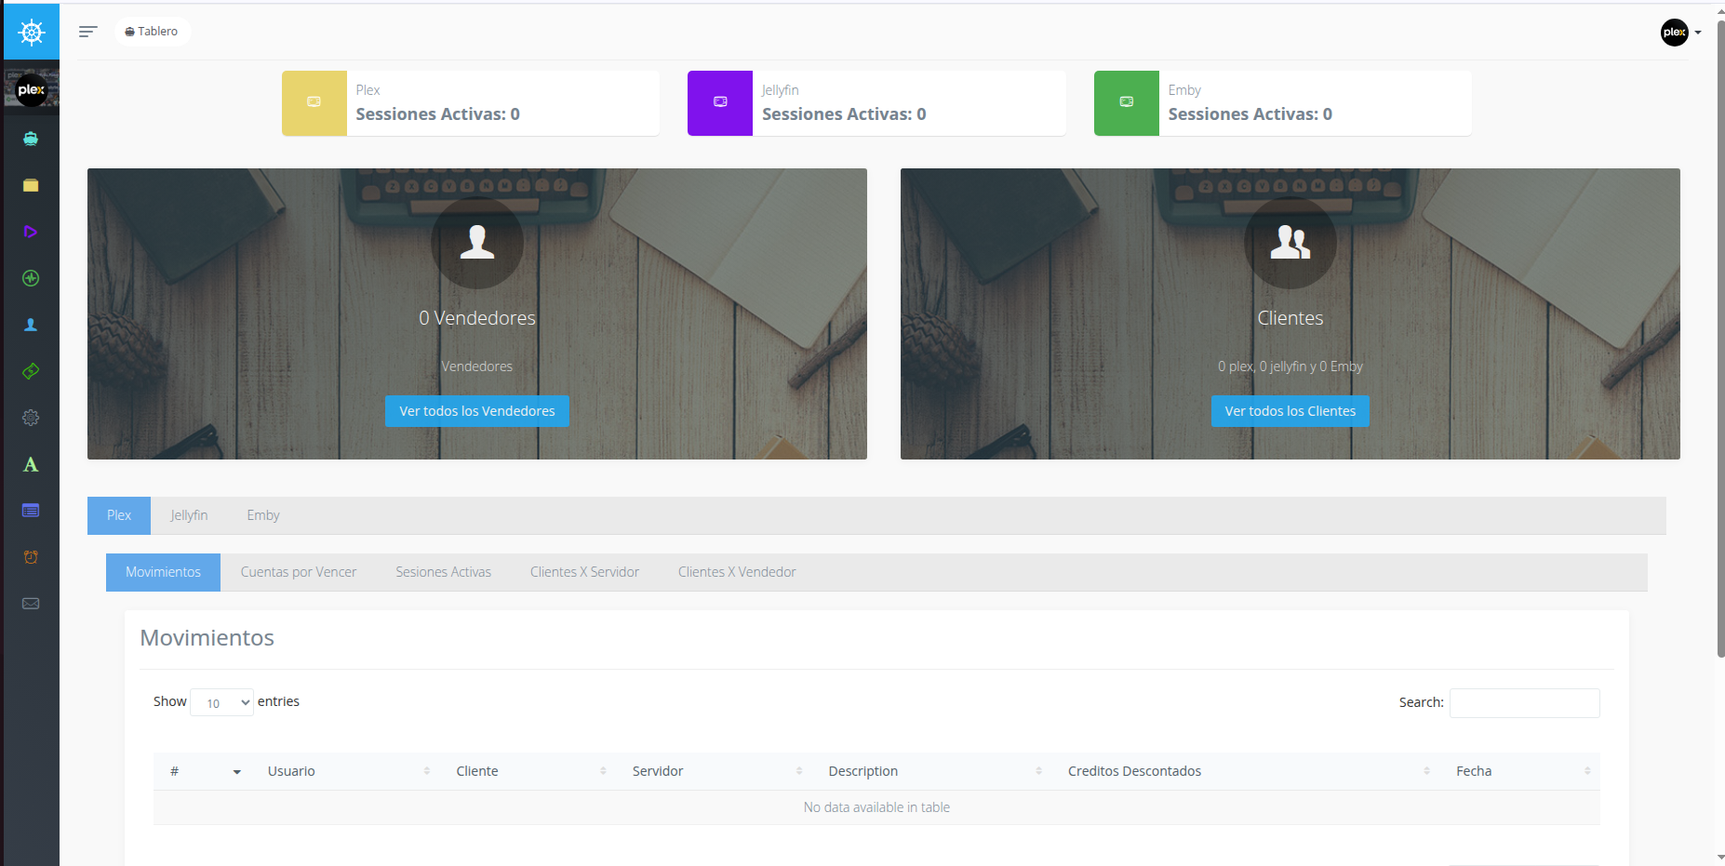Image resolution: width=1725 pixels, height=866 pixels.
Task: Sort table by Cliente column
Action: coord(528,771)
